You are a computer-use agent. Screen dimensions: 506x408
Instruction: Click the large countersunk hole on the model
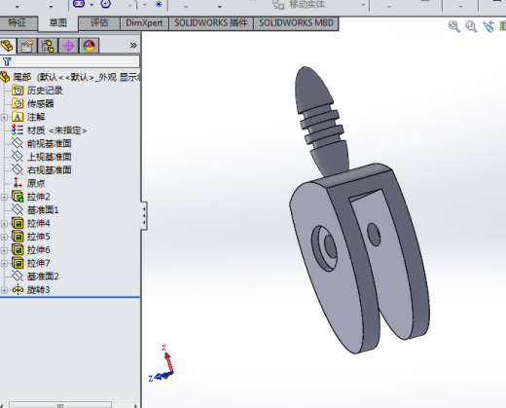click(324, 248)
